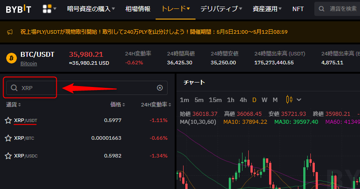Open the トレード dropdown menu
360x189 pixels.
coord(176,9)
